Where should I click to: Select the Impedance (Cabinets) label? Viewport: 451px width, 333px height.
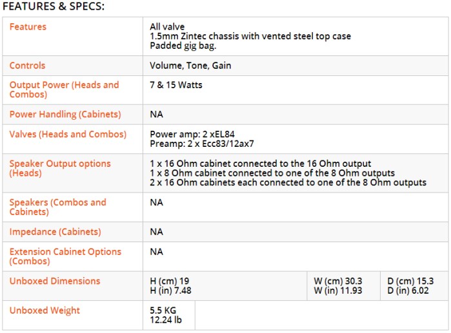coord(55,232)
